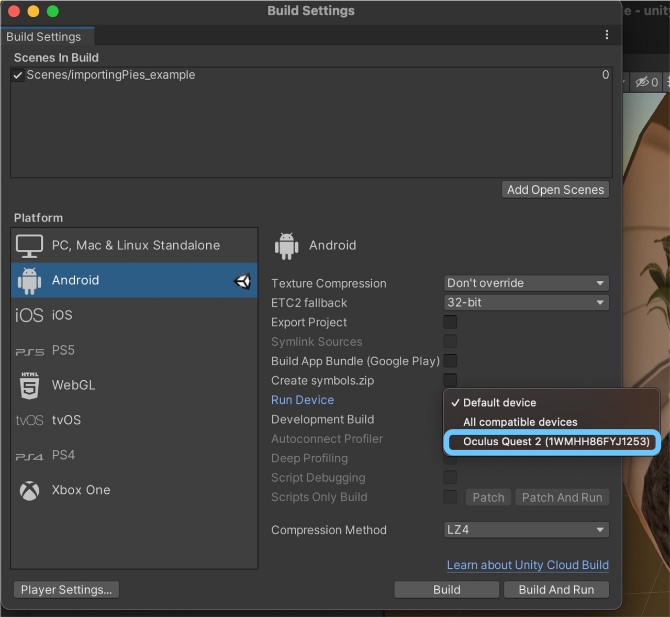Select the PC, Mac & Linux Standalone platform
This screenshot has height=617, width=670.
135,246
